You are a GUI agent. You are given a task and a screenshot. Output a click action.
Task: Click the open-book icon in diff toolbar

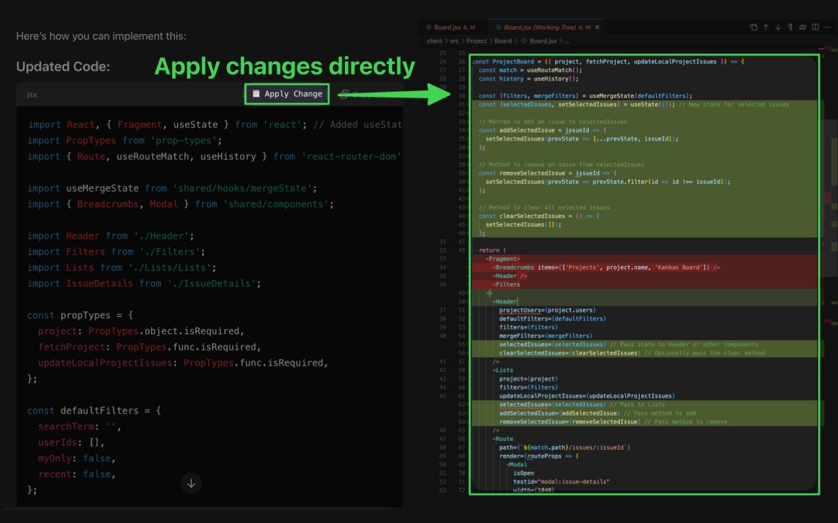803,27
